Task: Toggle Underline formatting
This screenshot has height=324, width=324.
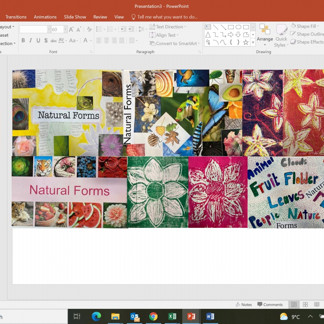Action: click(x=38, y=40)
